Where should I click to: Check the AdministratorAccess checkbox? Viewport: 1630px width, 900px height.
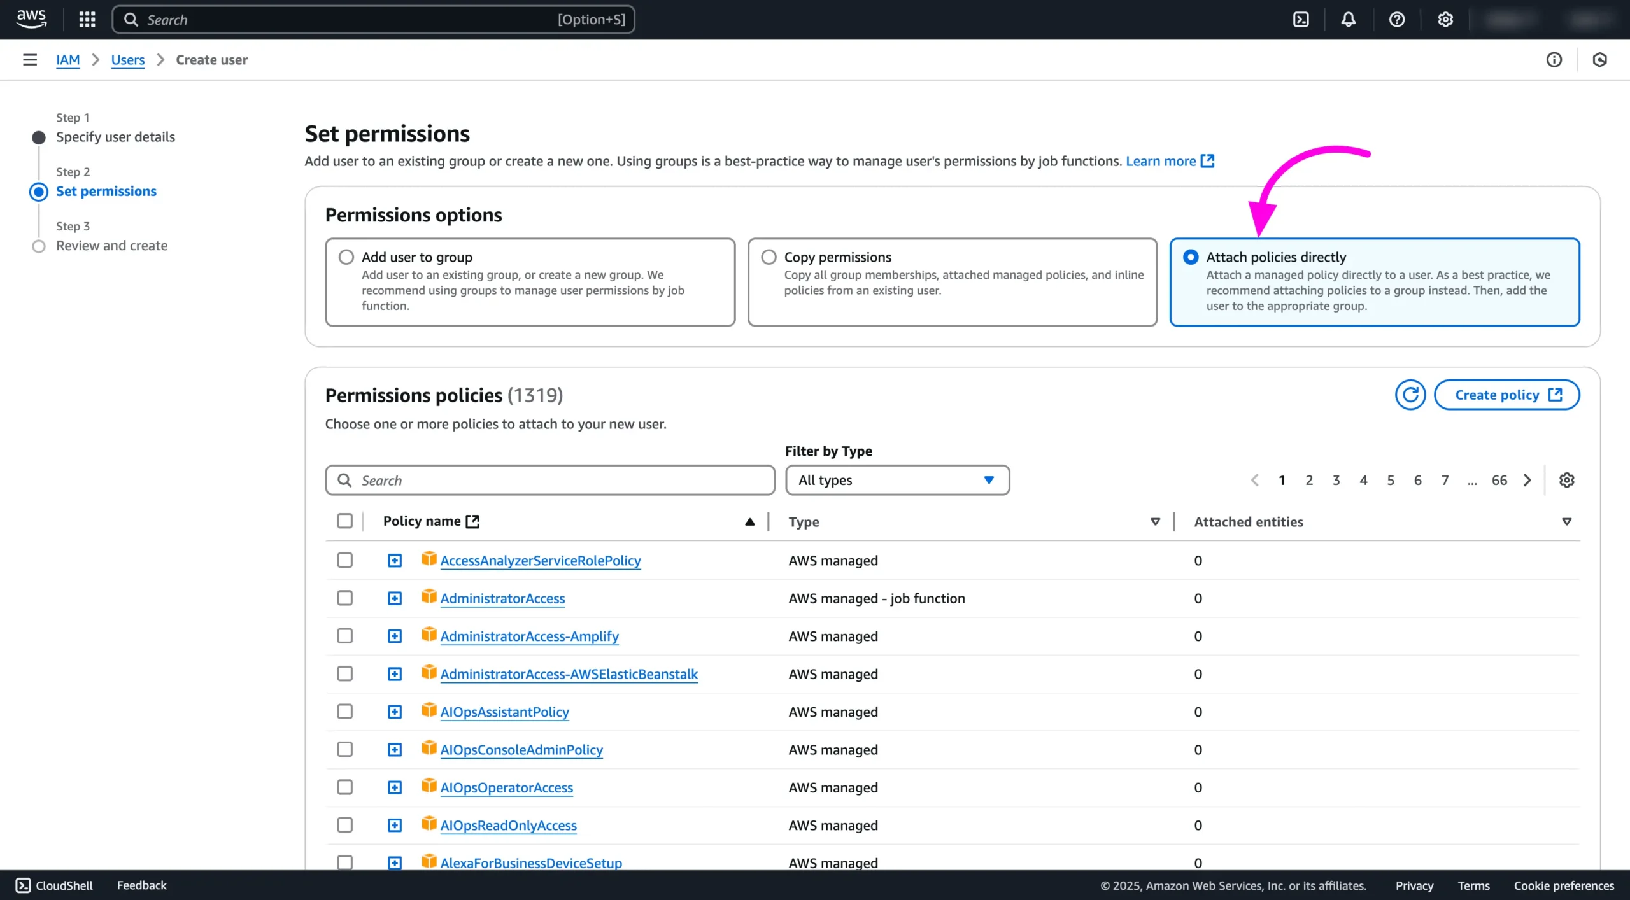coord(345,598)
